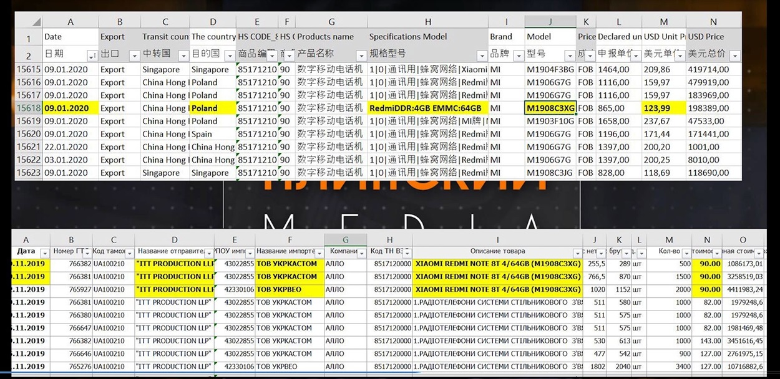The height and width of the screenshot is (379, 780).
Task: Select the declared price cell 1658,00
Action: tap(619, 121)
